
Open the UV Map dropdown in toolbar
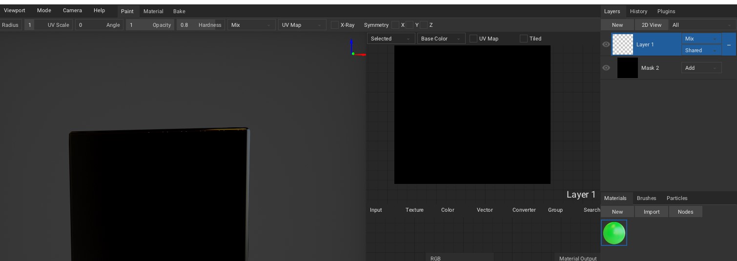click(302, 25)
